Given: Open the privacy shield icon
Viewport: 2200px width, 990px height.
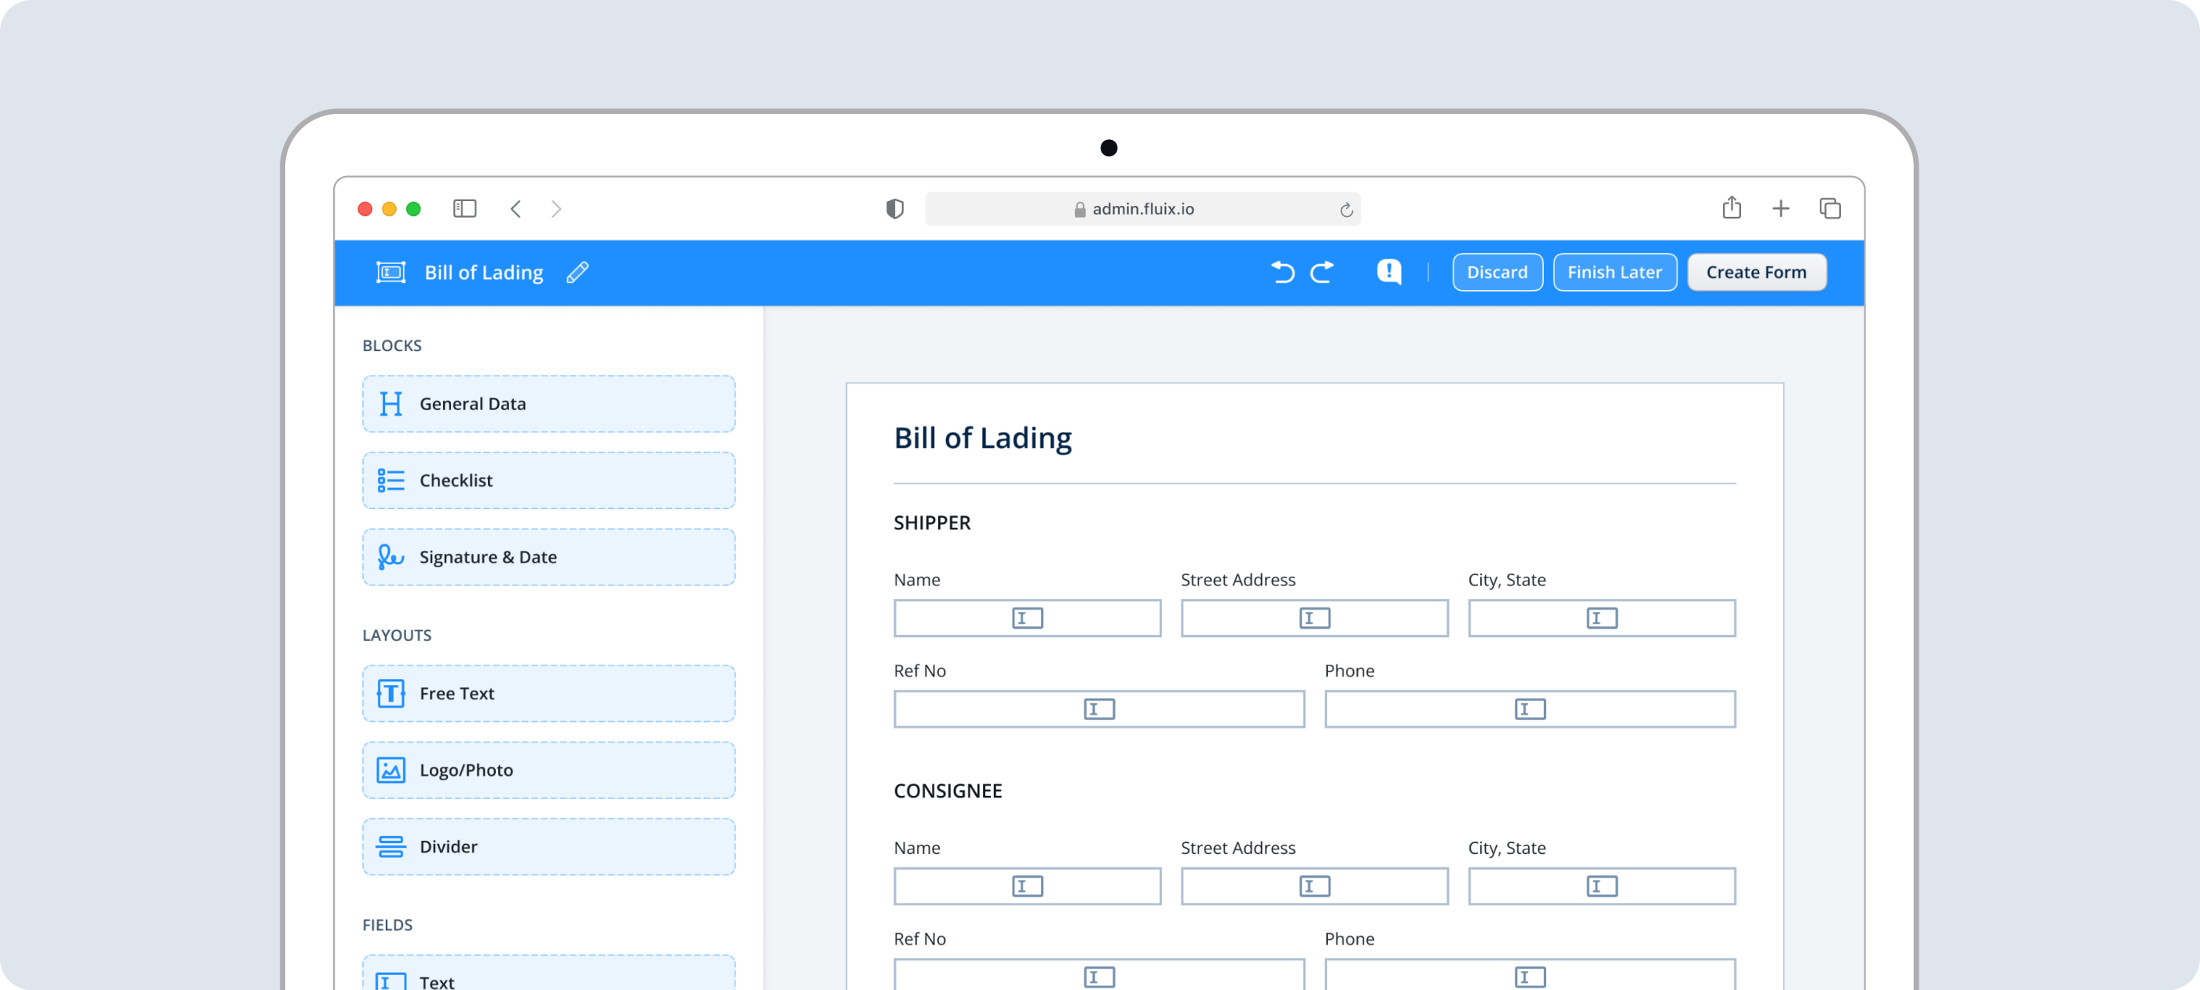Looking at the screenshot, I should coord(894,208).
